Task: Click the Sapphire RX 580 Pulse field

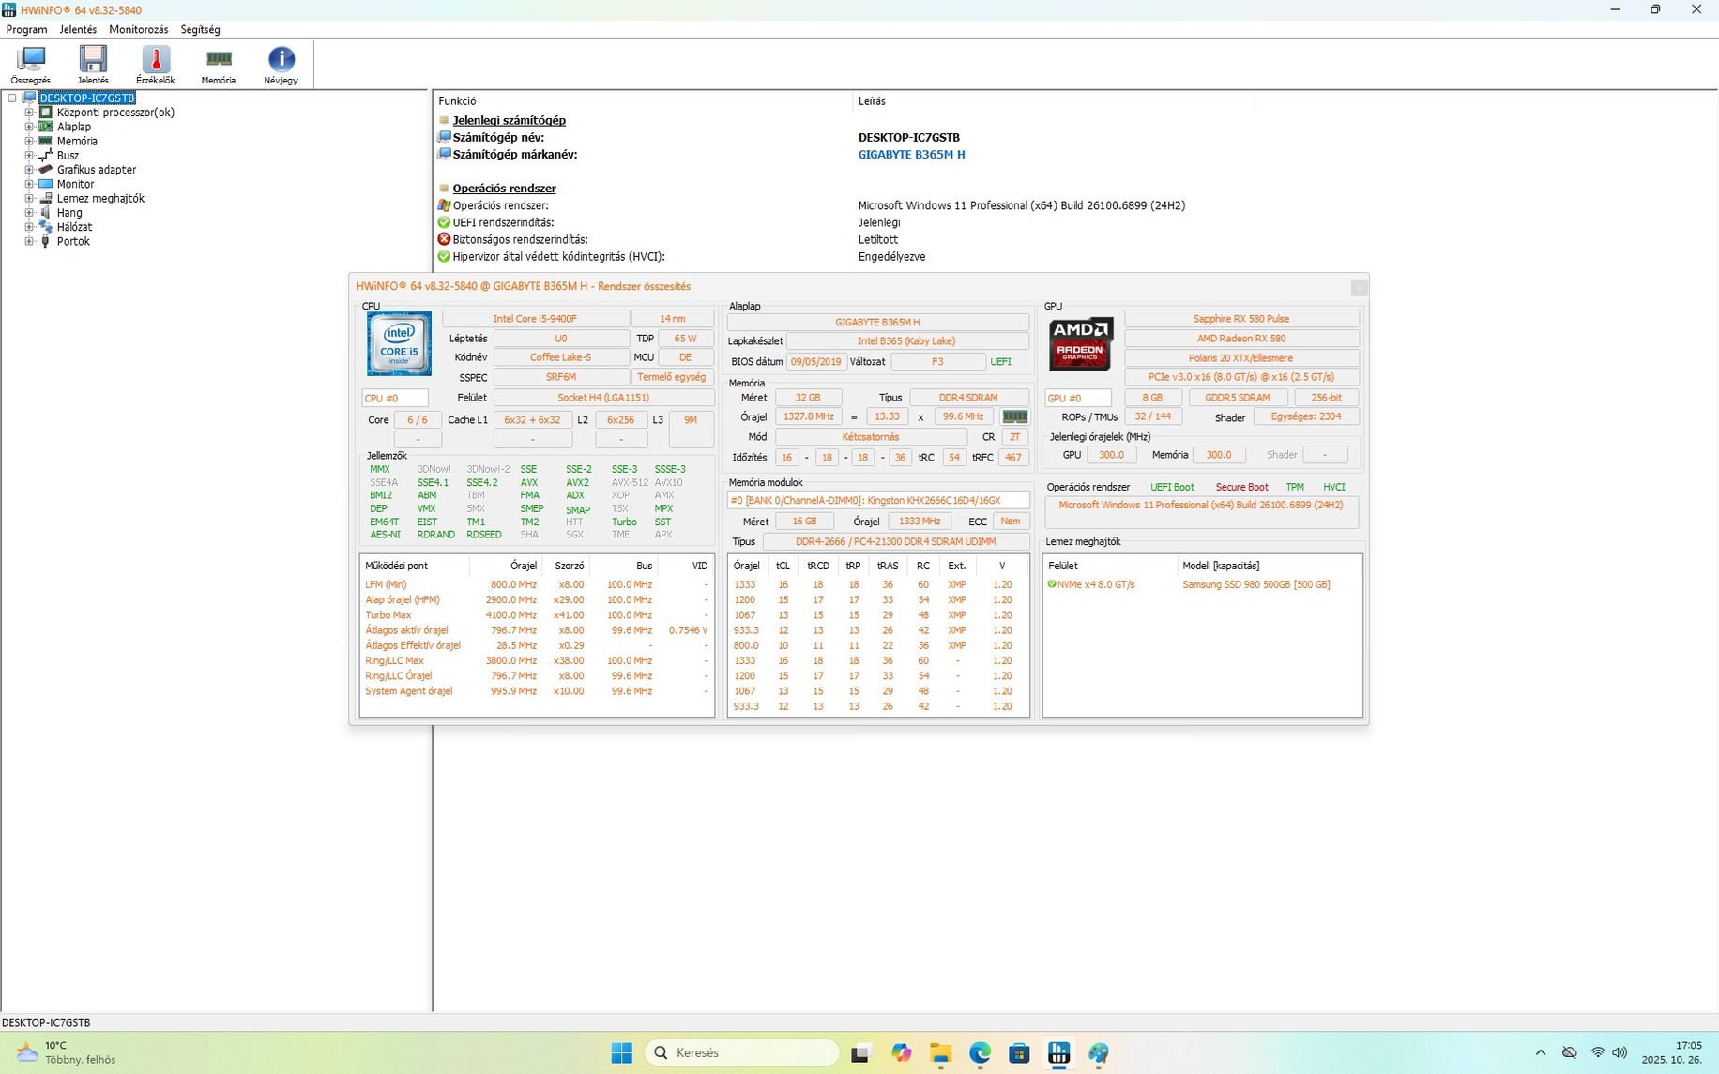Action: (1241, 319)
